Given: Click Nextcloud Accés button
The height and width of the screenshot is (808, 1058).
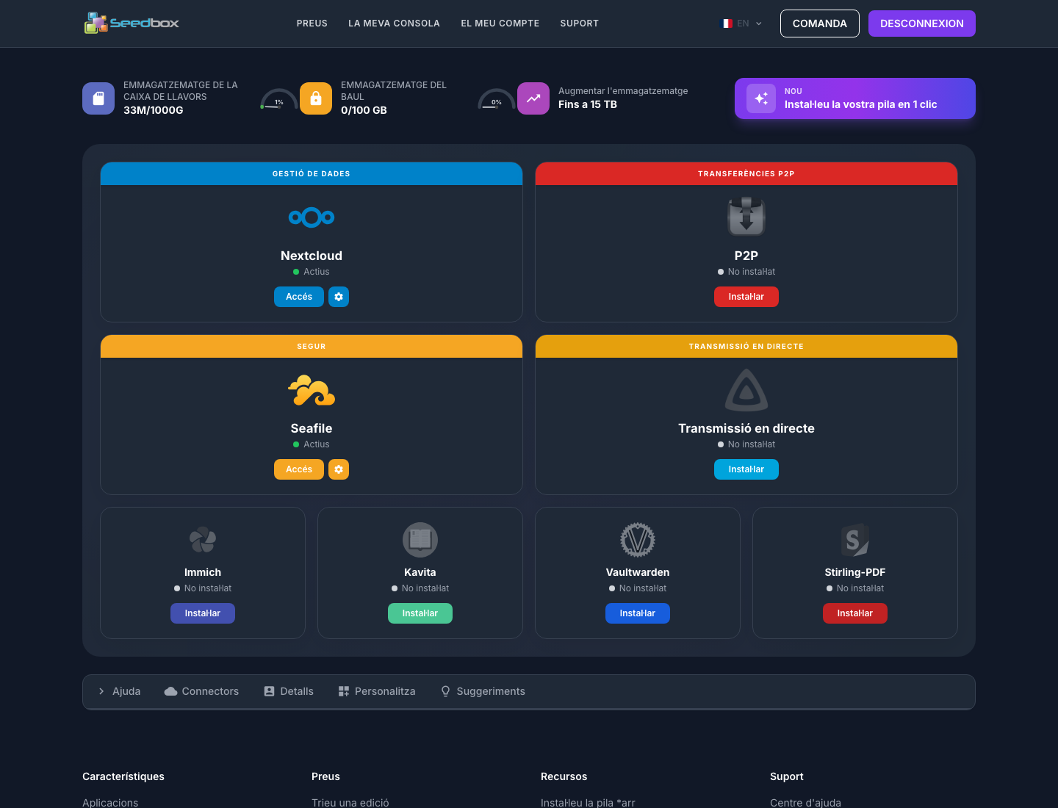Looking at the screenshot, I should [x=299, y=297].
